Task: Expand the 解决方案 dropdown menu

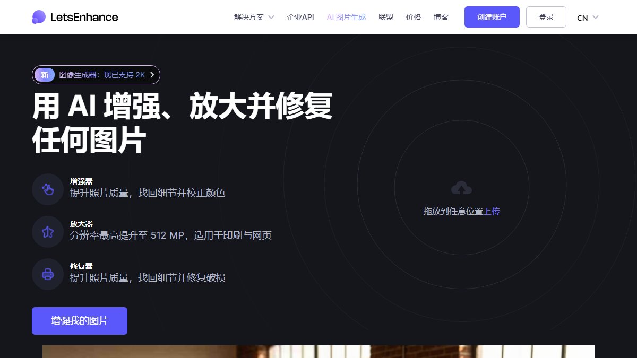Action: click(x=254, y=17)
